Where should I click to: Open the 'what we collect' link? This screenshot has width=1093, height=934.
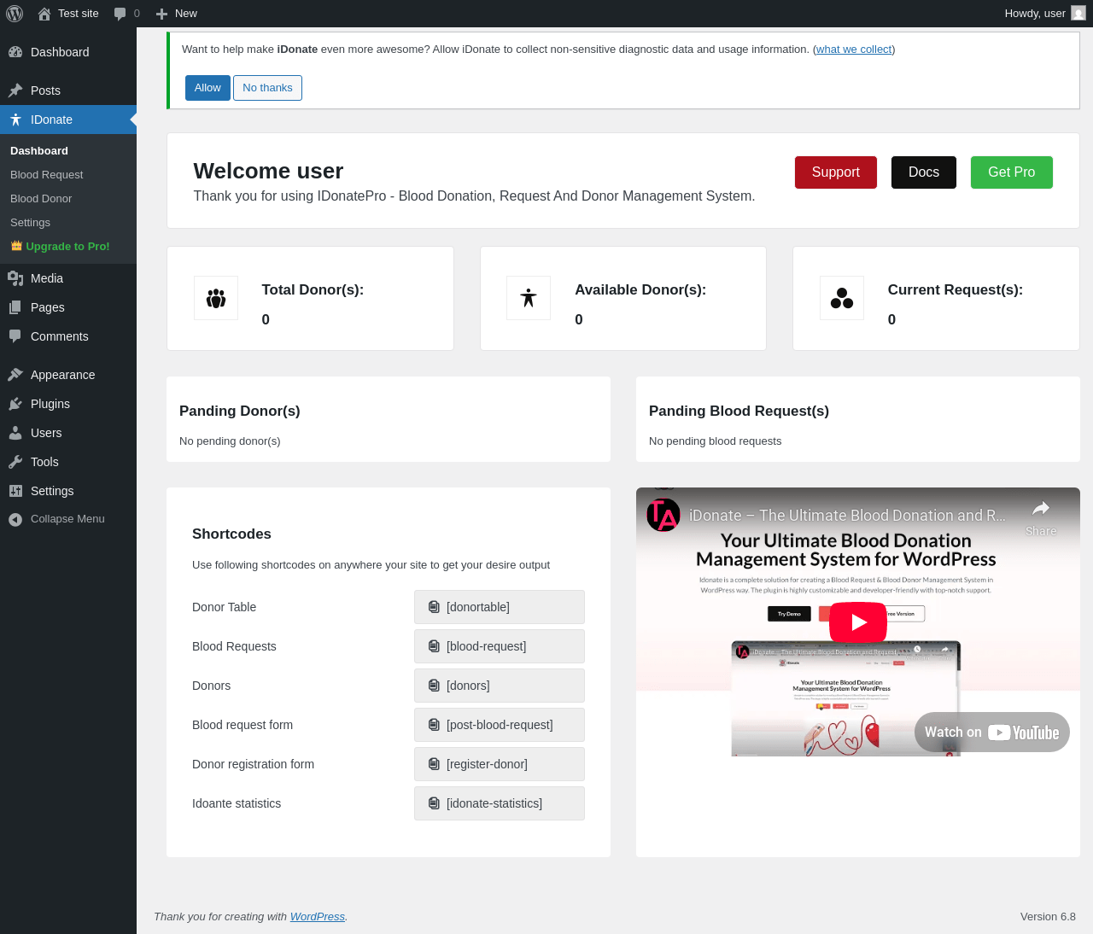click(854, 50)
